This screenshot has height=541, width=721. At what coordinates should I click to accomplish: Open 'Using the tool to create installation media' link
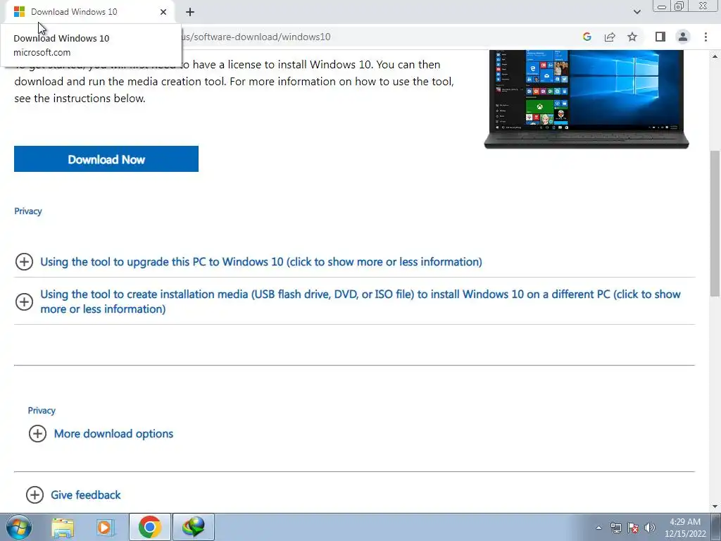tap(360, 301)
